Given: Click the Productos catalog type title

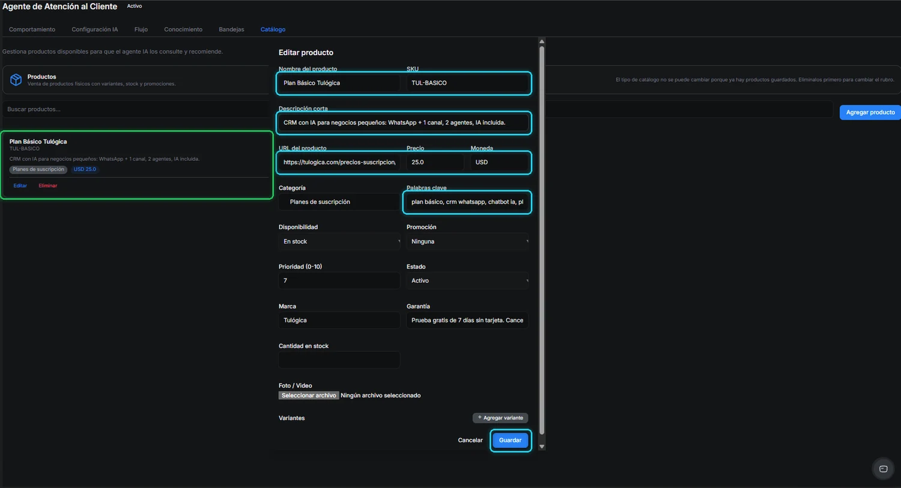Looking at the screenshot, I should (42, 77).
